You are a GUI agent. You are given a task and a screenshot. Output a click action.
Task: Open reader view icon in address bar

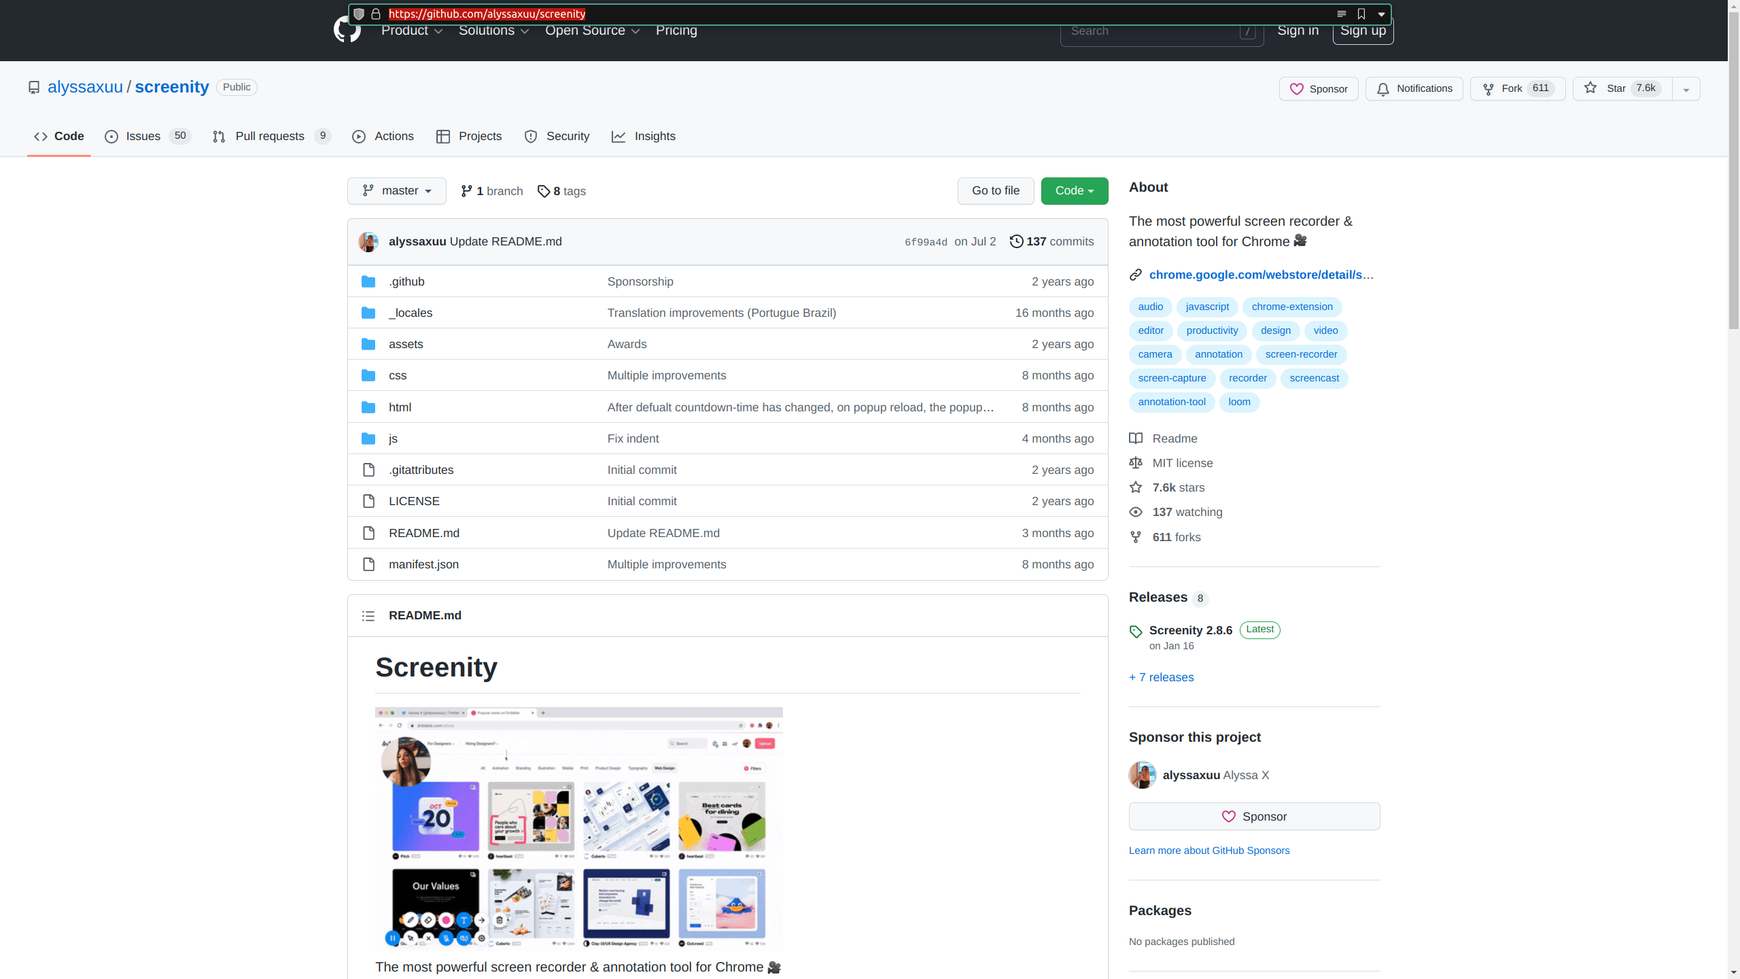tap(1341, 14)
